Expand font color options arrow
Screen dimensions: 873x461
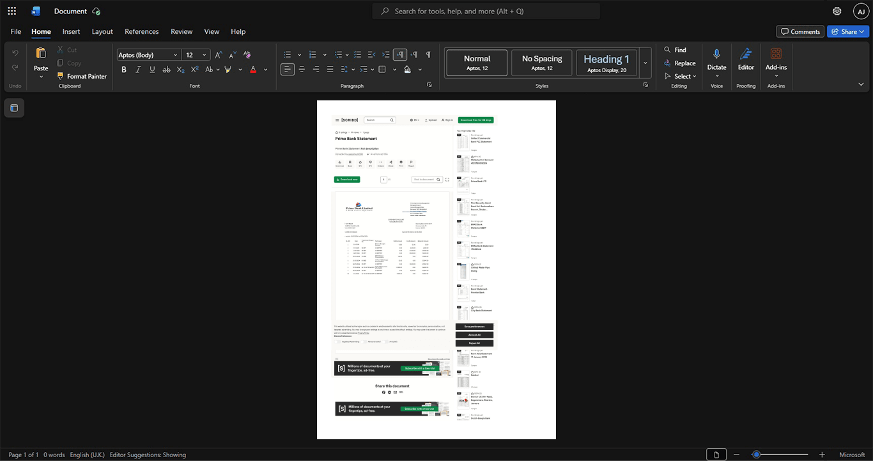point(266,69)
